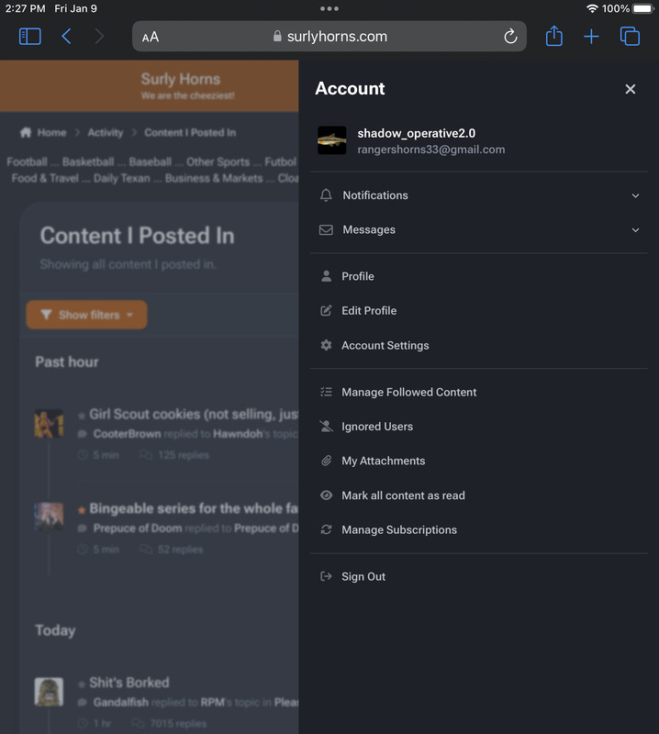
Task: Toggle the Safari sidebar icon
Action: pos(30,37)
